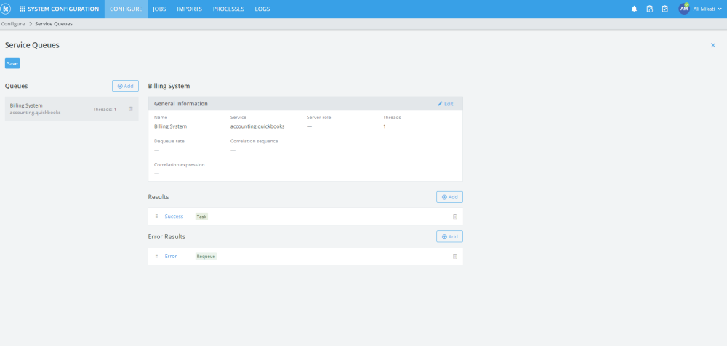Click the Billing System name value

pyautogui.click(x=170, y=126)
